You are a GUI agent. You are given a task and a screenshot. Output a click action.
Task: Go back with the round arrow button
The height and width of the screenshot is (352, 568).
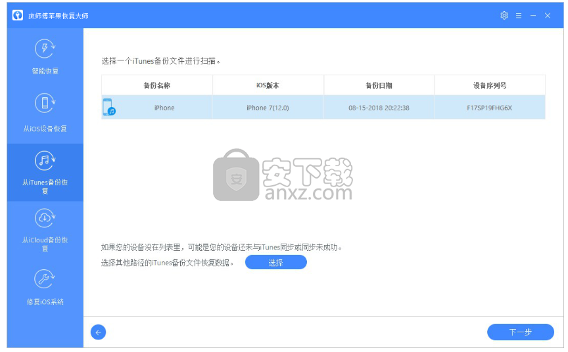[98, 332]
